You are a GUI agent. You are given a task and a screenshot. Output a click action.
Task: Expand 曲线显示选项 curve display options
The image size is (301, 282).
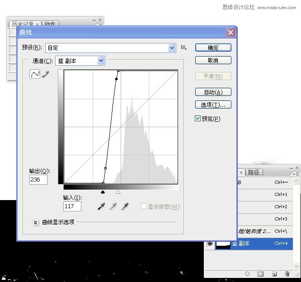click(36, 222)
